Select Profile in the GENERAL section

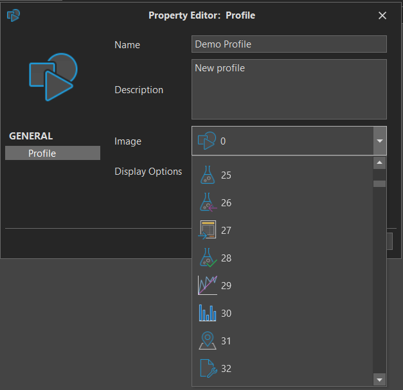53,154
